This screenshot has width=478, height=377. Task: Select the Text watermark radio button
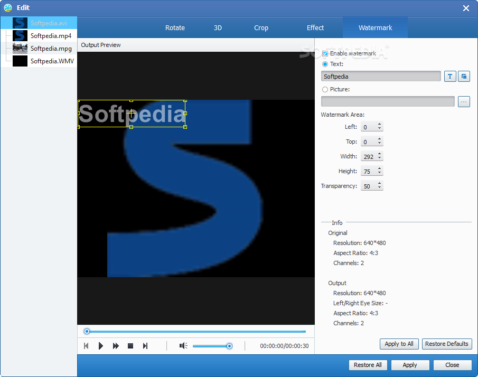click(325, 64)
